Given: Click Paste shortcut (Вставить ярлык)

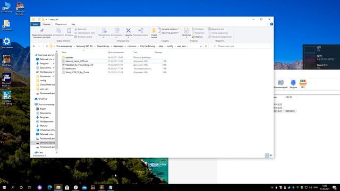Looking at the screenshot, I should click(83, 37).
